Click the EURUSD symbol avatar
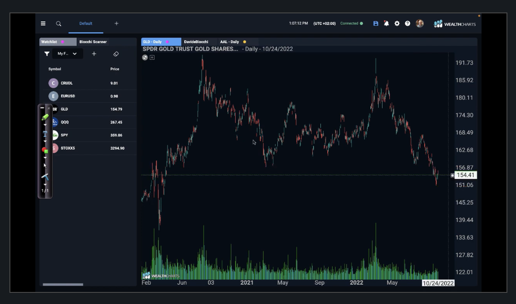Screen dimensions: 516x304 [x=53, y=96]
